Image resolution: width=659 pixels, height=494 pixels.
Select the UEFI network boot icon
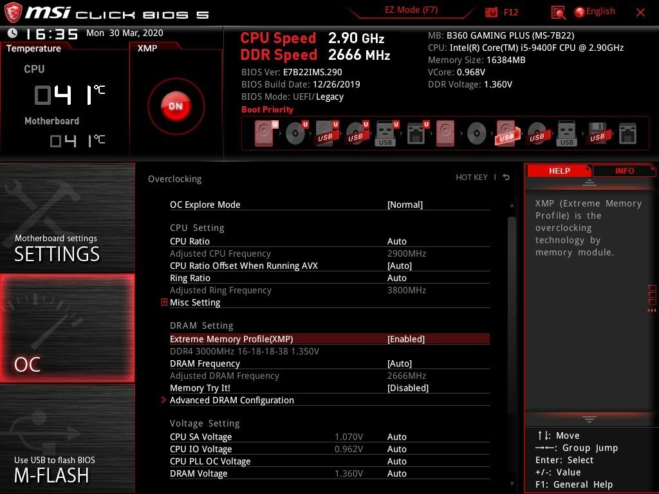point(417,133)
